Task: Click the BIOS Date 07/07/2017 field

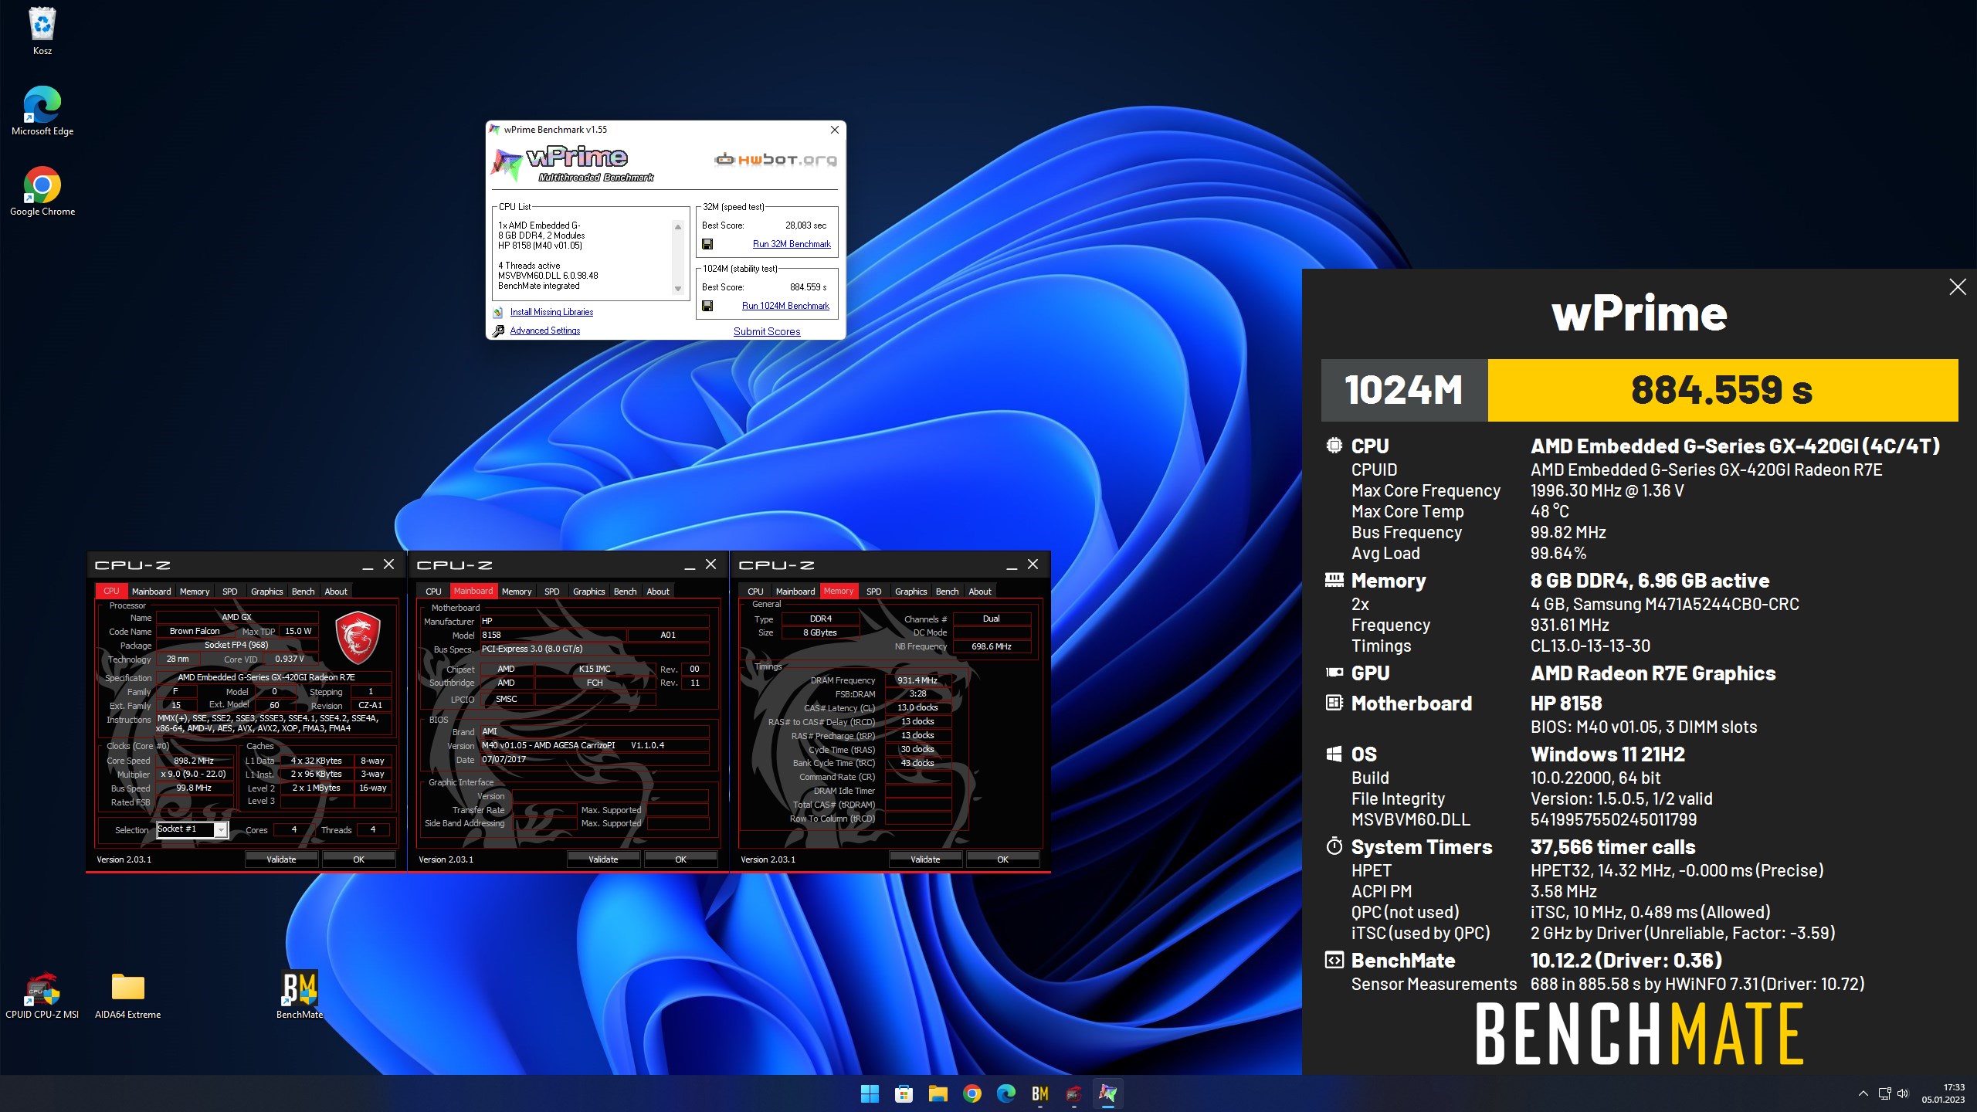Action: tap(594, 760)
